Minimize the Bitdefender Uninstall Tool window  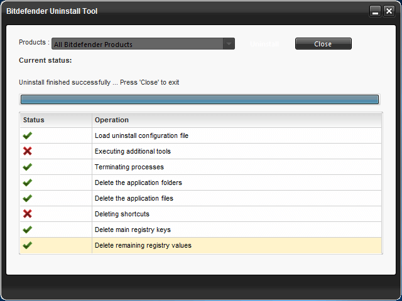pos(375,11)
